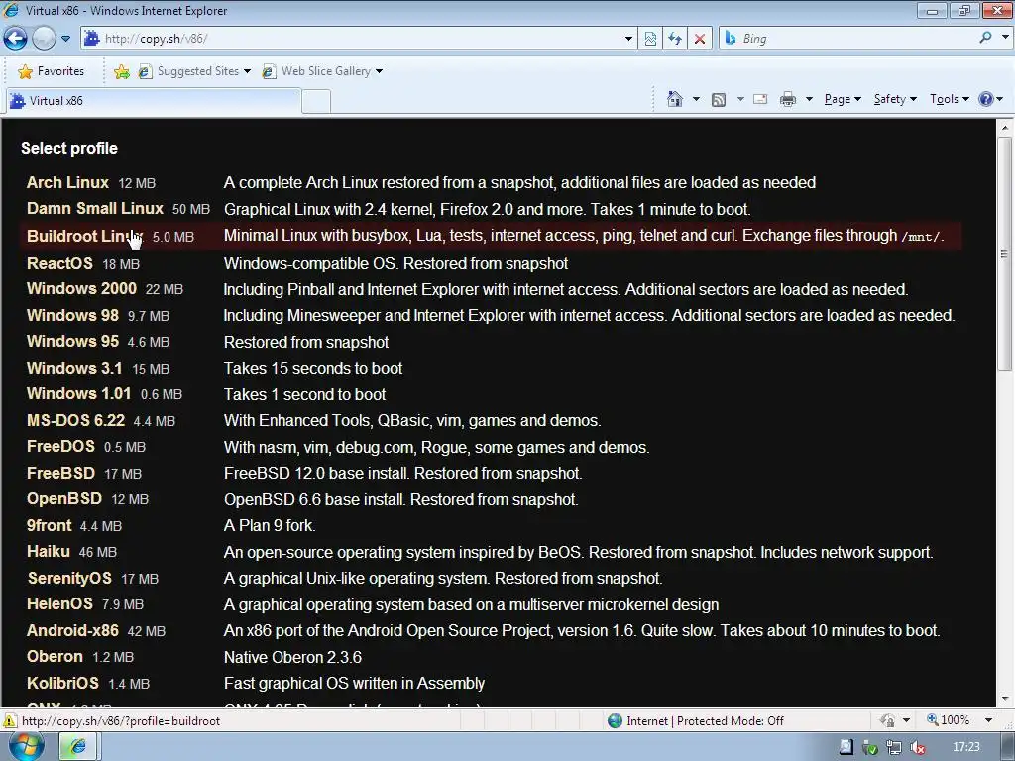
Task: Pick the SerenityOS profile
Action: click(69, 578)
